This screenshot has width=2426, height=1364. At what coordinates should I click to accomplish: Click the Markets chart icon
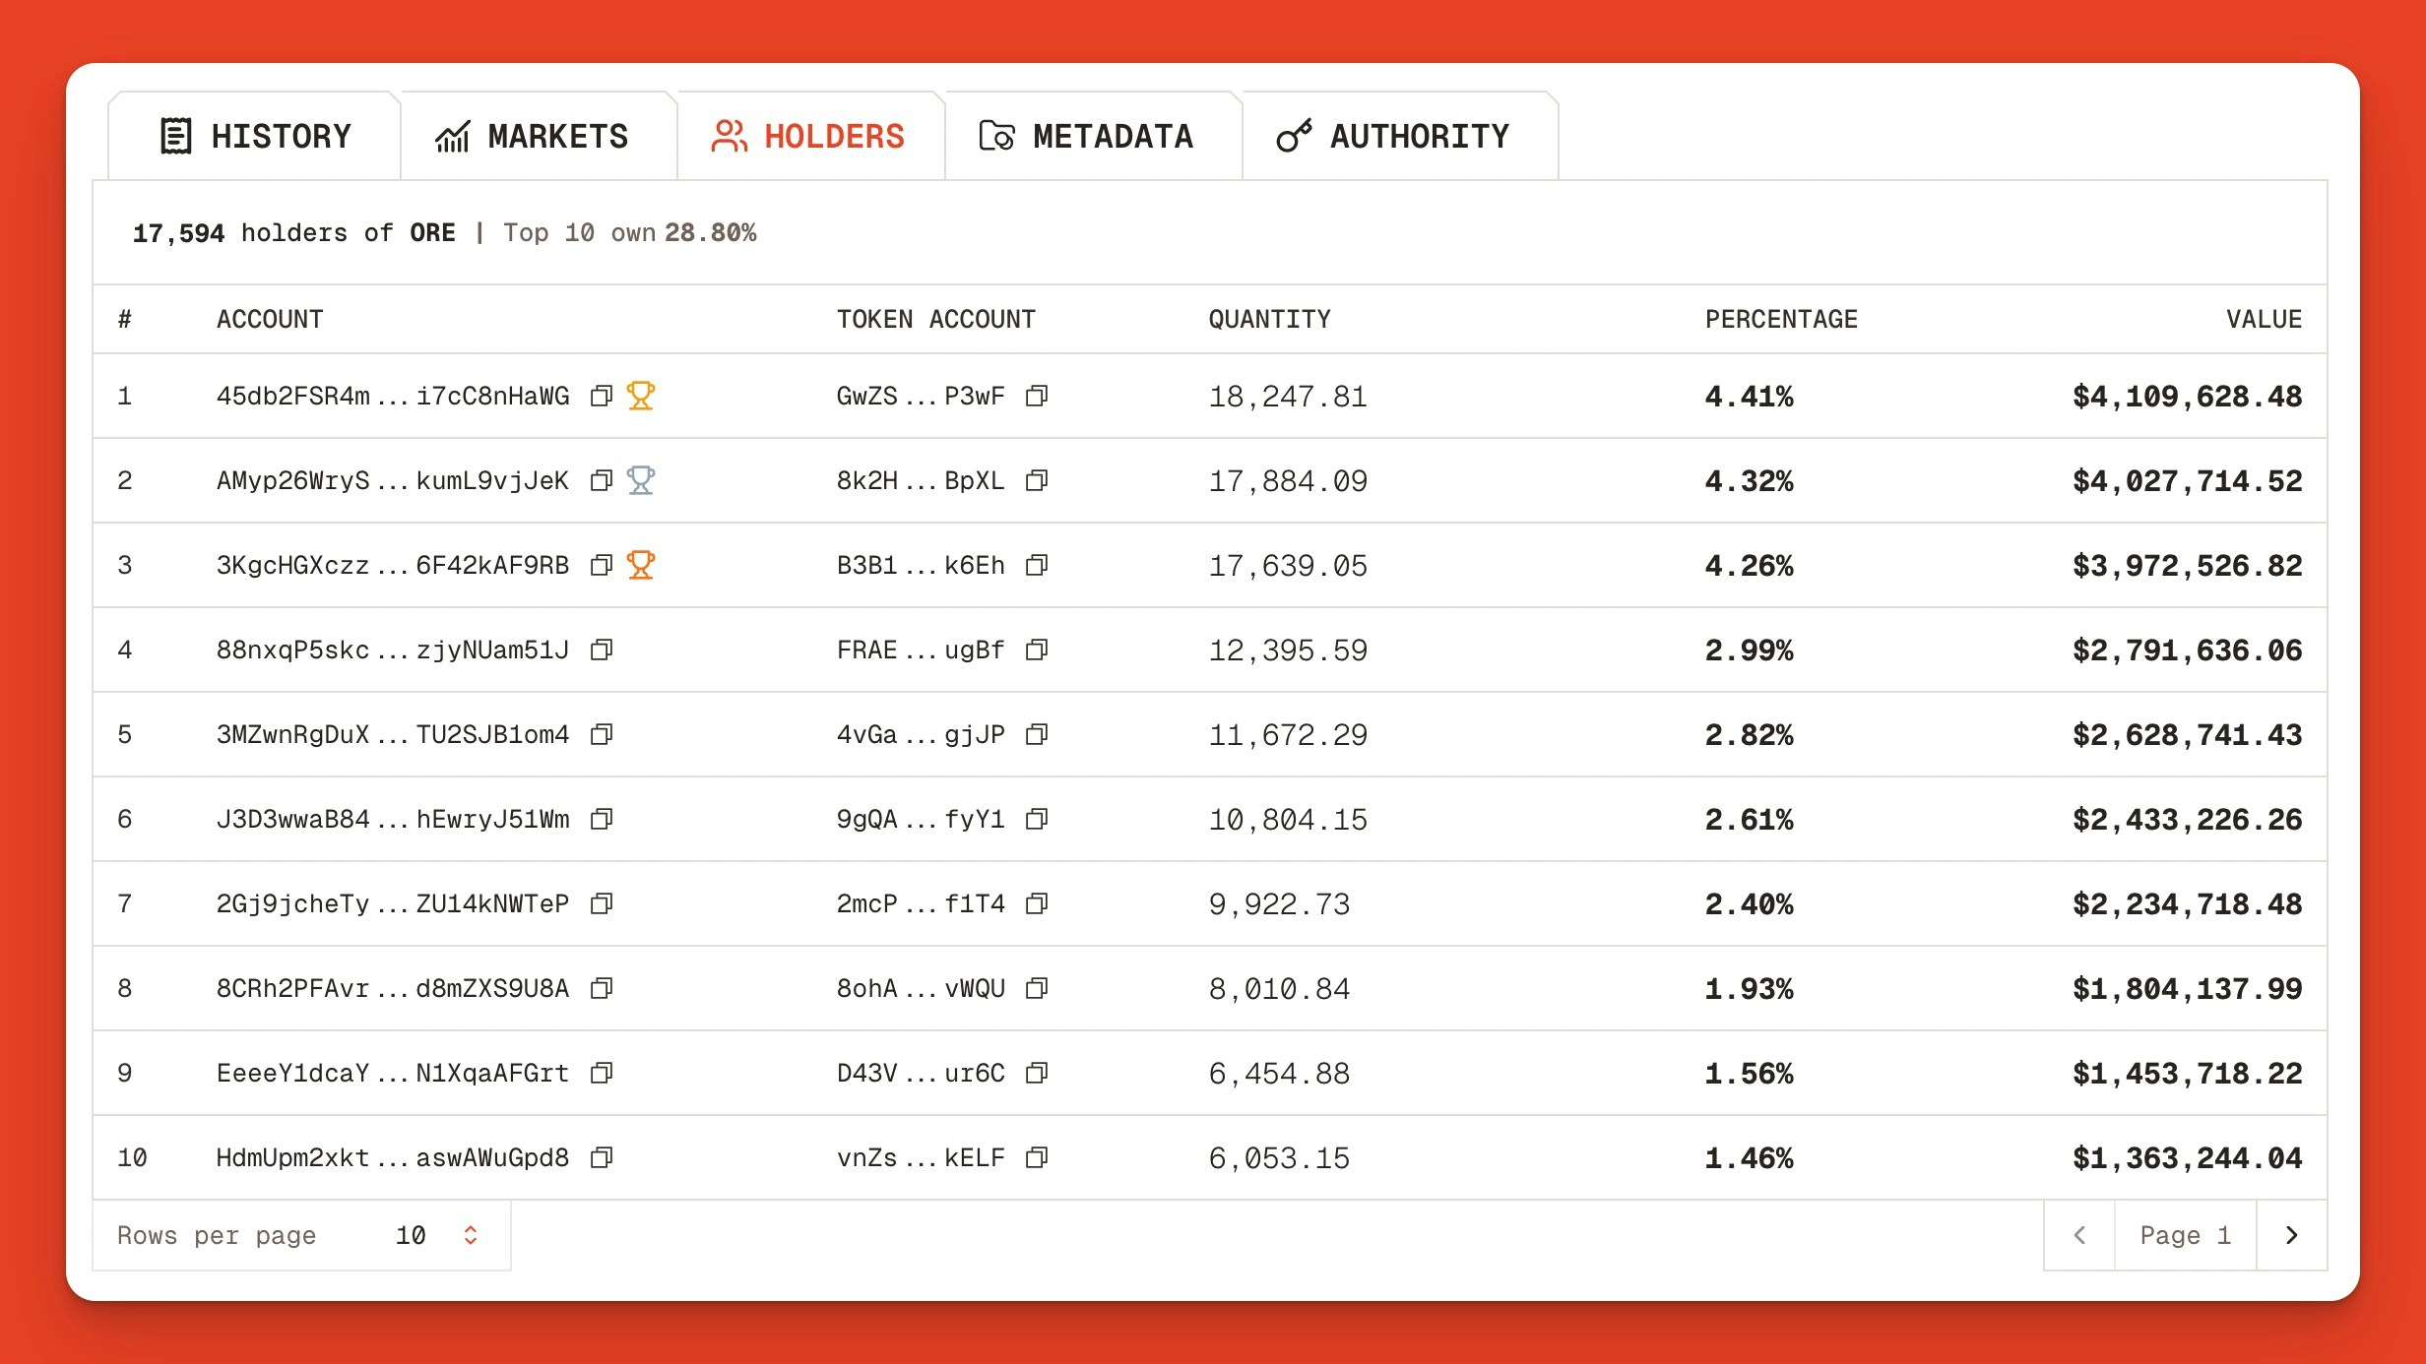tap(452, 135)
